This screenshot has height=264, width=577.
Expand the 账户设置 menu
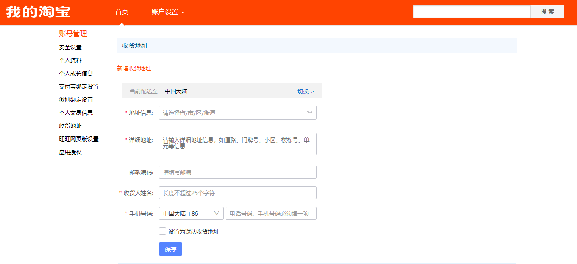[168, 12]
